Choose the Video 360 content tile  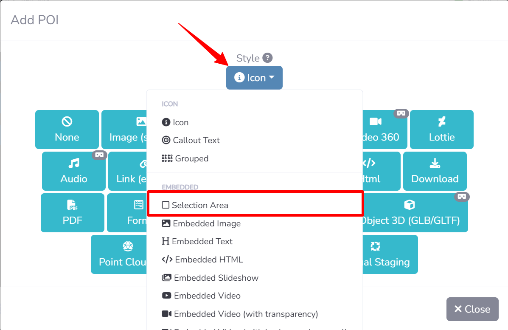(382, 130)
